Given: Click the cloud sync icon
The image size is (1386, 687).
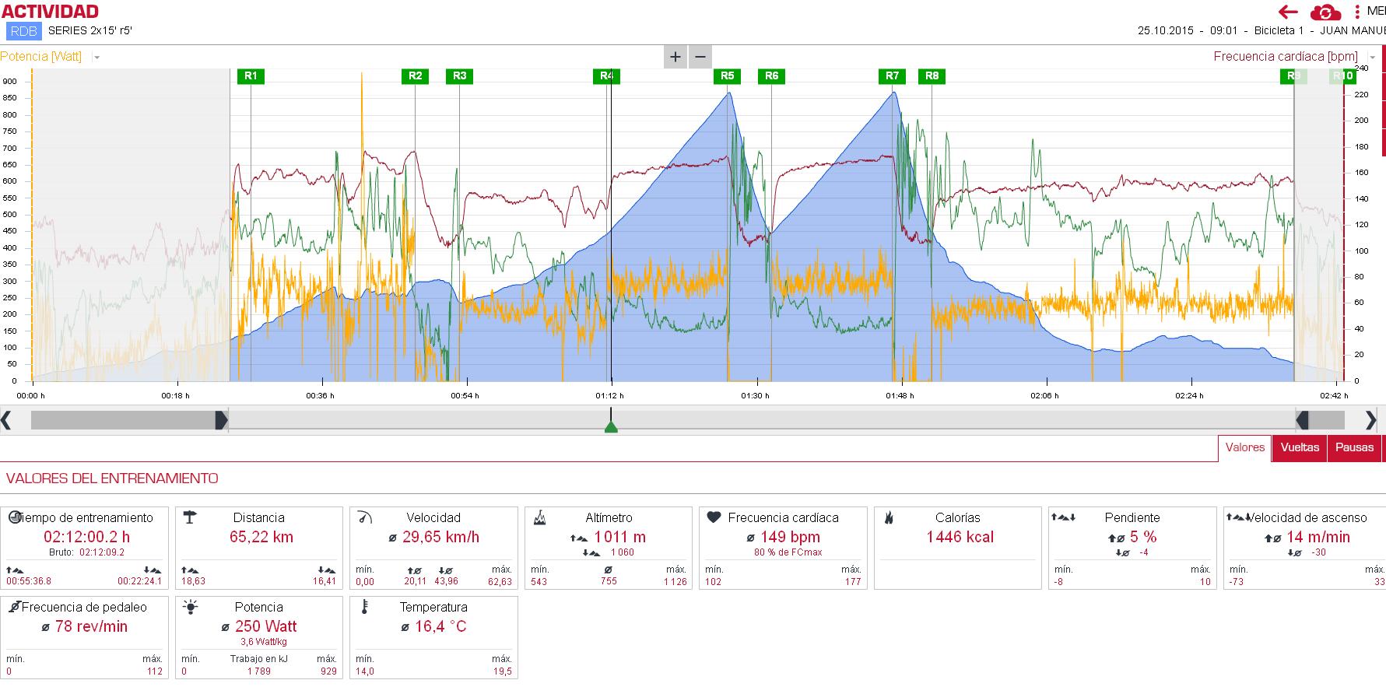Looking at the screenshot, I should [1325, 12].
